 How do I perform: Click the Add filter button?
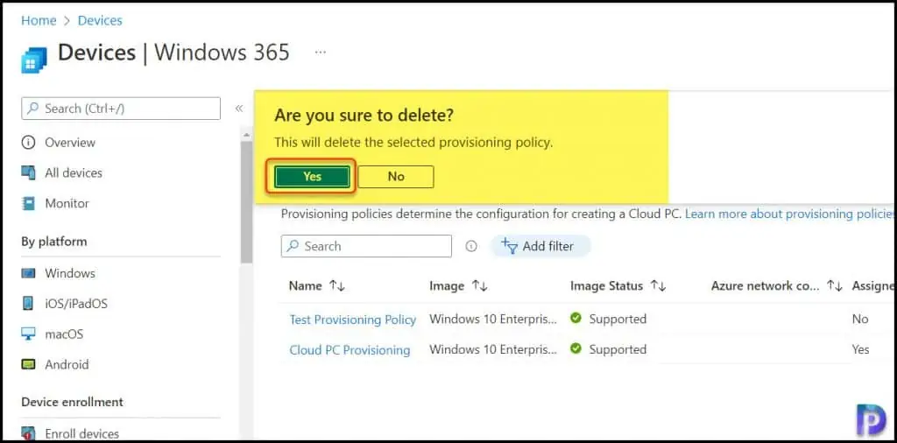point(540,246)
